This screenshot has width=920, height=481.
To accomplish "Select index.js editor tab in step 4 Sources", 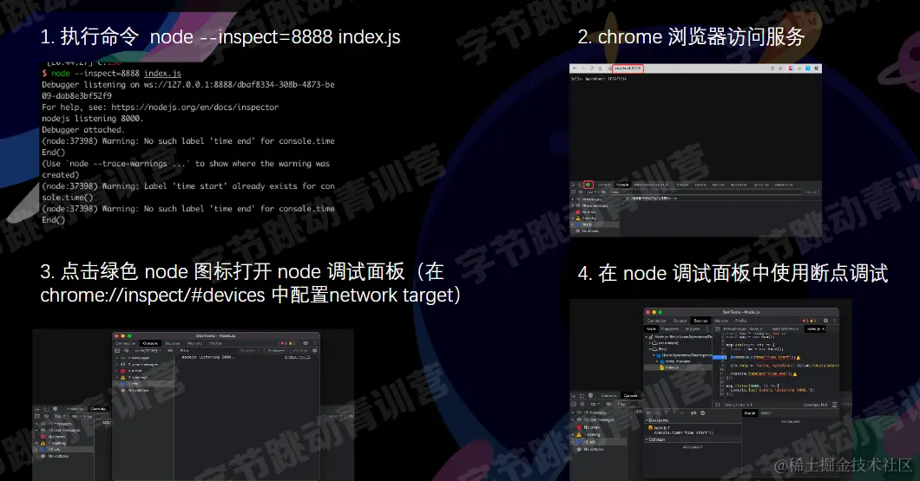I will point(814,328).
